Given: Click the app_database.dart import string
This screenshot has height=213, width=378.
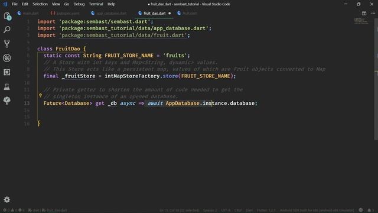Looking at the screenshot, I should (x=133, y=28).
